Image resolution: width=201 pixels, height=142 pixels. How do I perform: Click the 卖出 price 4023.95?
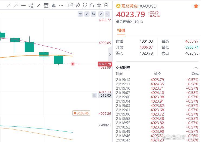click(192, 53)
